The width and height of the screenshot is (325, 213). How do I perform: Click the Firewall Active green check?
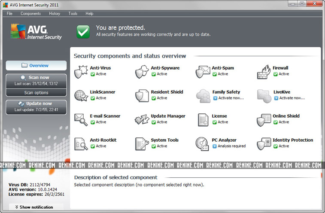(x=276, y=74)
